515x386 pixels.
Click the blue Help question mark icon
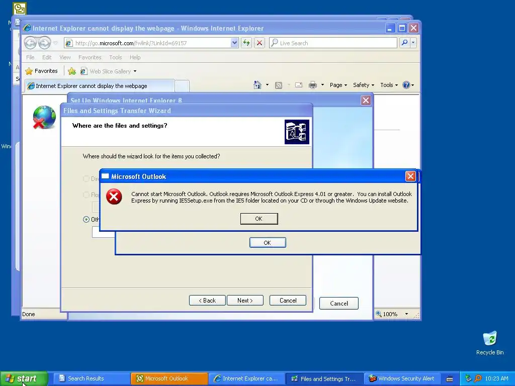406,85
